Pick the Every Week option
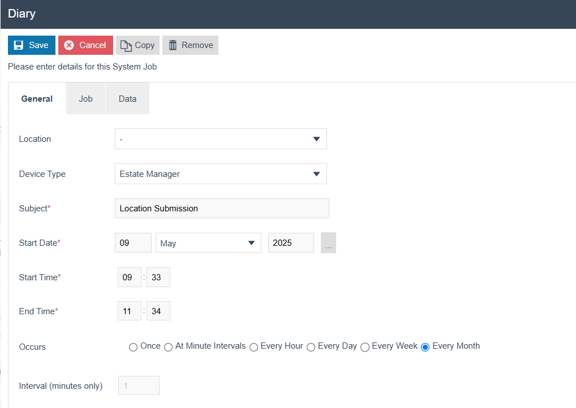 tap(366, 347)
